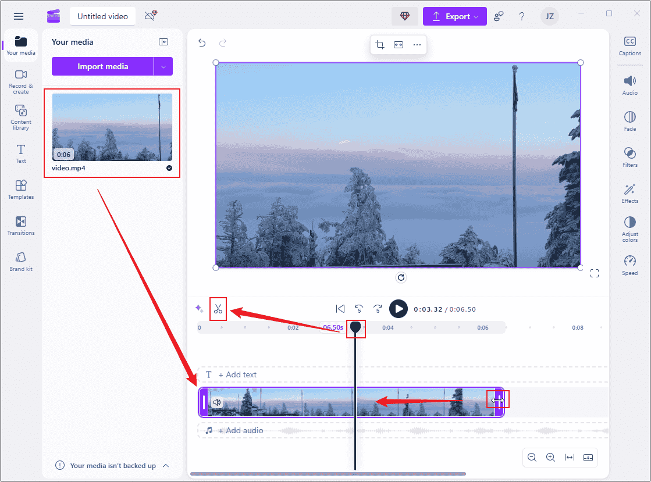Open the JZ account avatar
Viewport: 651px width, 482px height.
coord(549,16)
